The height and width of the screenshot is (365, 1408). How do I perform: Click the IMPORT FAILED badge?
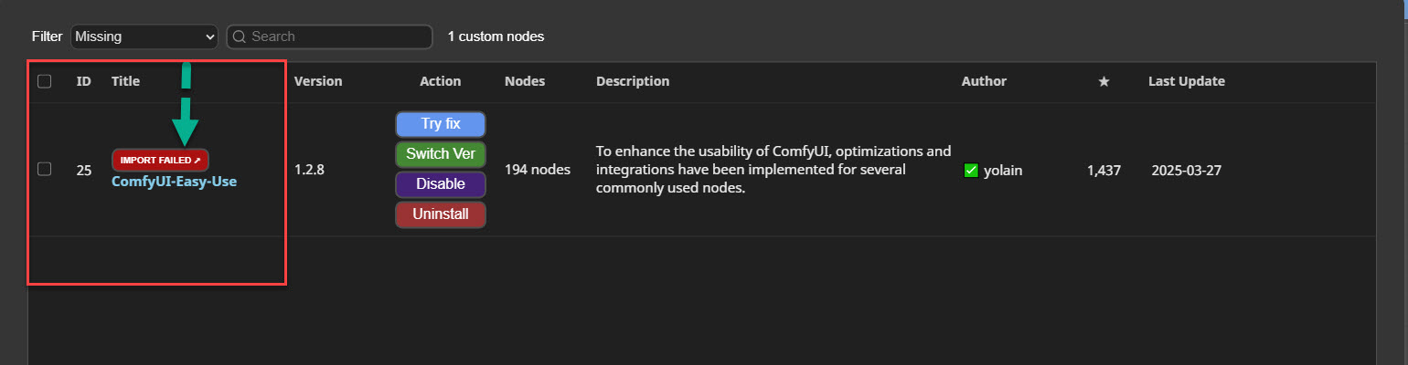(x=160, y=160)
